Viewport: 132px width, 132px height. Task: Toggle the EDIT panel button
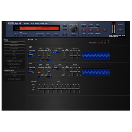(x=65, y=35)
